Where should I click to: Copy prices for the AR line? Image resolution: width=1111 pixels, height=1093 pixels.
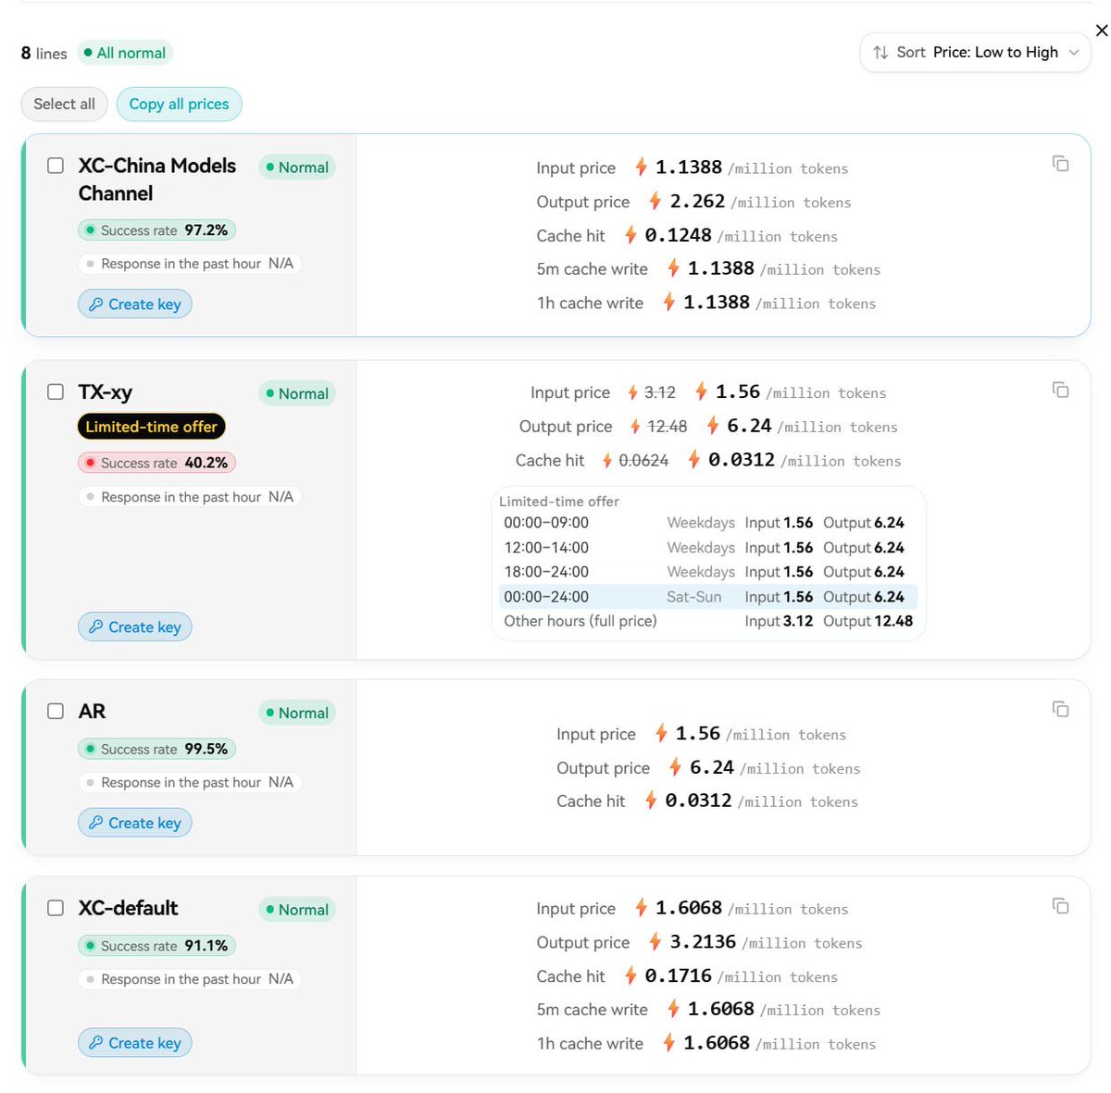coord(1061,709)
